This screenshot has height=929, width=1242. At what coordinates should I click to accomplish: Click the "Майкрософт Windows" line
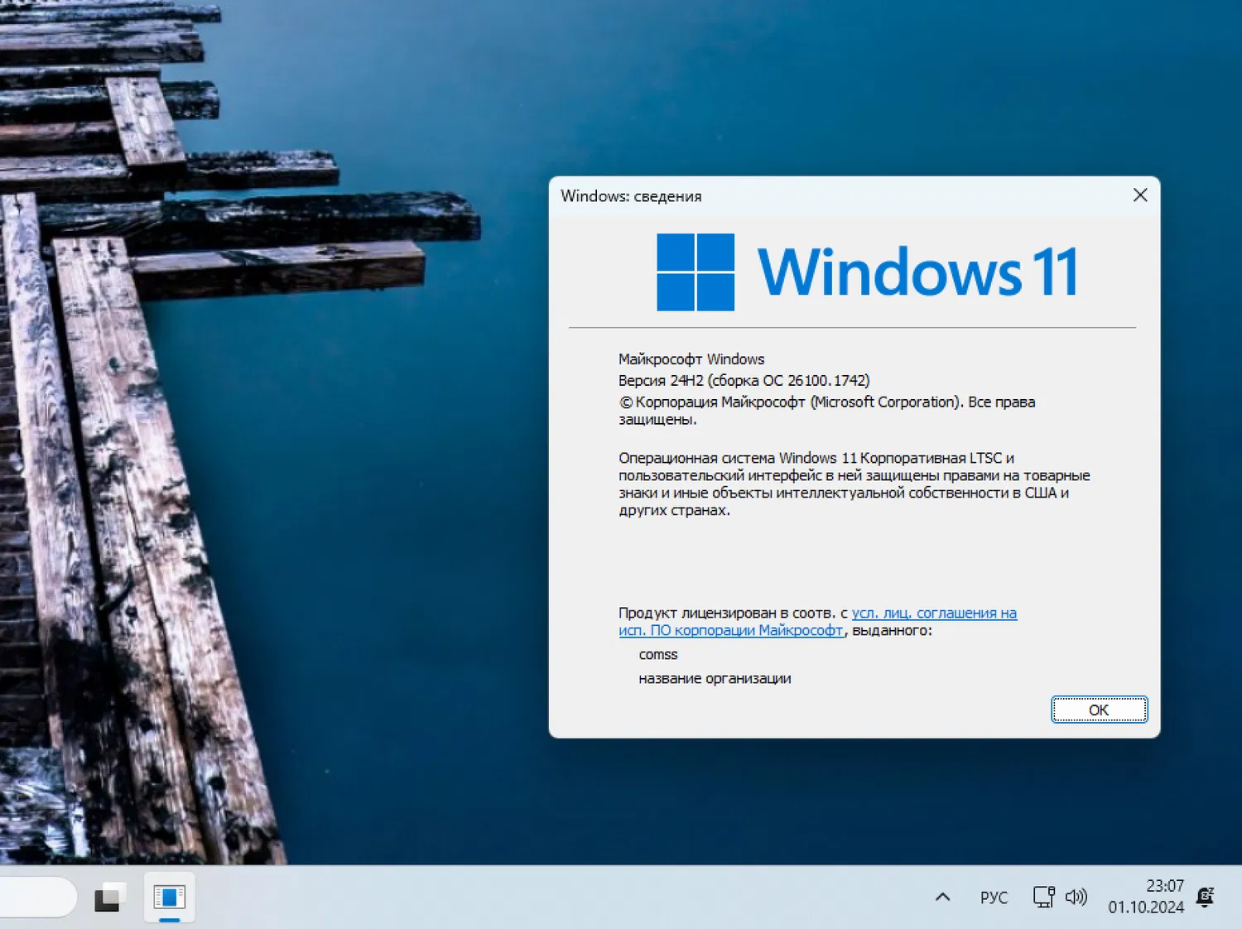point(691,359)
